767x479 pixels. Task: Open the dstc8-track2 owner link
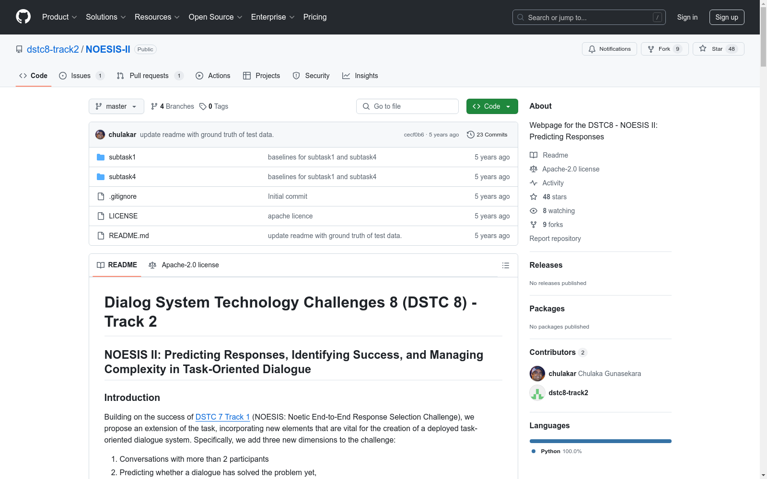click(53, 49)
